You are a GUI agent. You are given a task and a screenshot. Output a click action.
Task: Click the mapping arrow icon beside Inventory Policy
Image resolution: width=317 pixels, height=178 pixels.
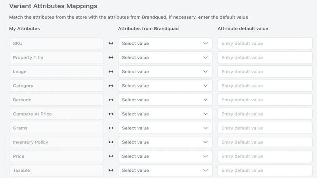(x=111, y=142)
